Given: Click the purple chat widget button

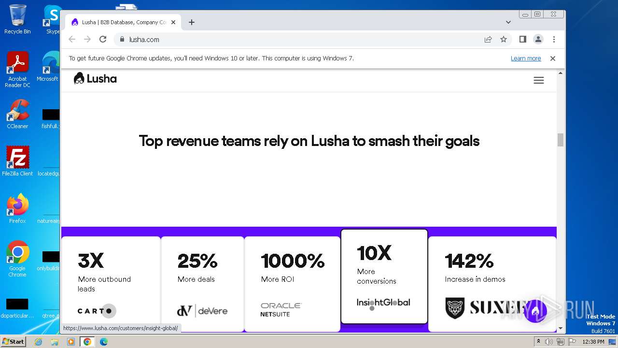Looking at the screenshot, I should coord(535,311).
